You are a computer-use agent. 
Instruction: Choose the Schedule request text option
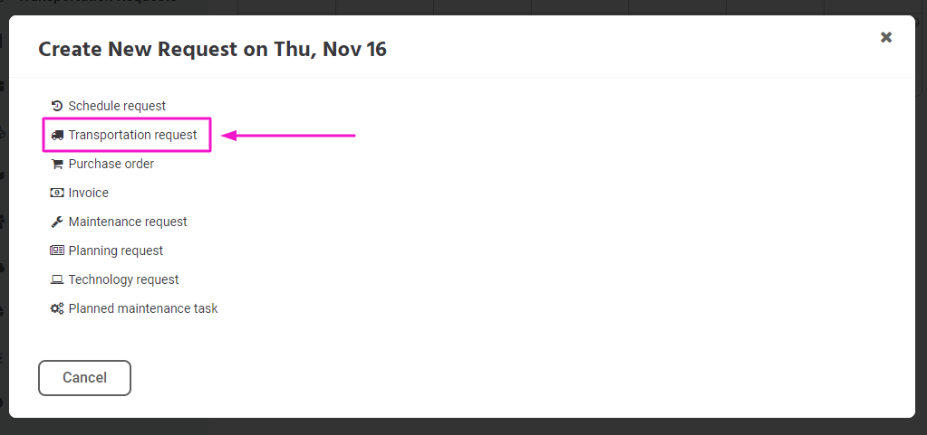tap(117, 106)
